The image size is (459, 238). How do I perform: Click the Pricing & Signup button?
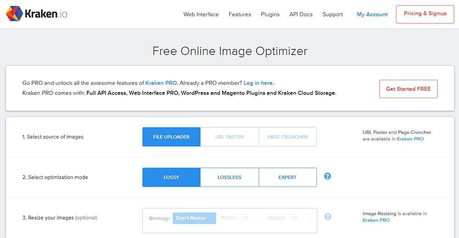[x=425, y=14]
